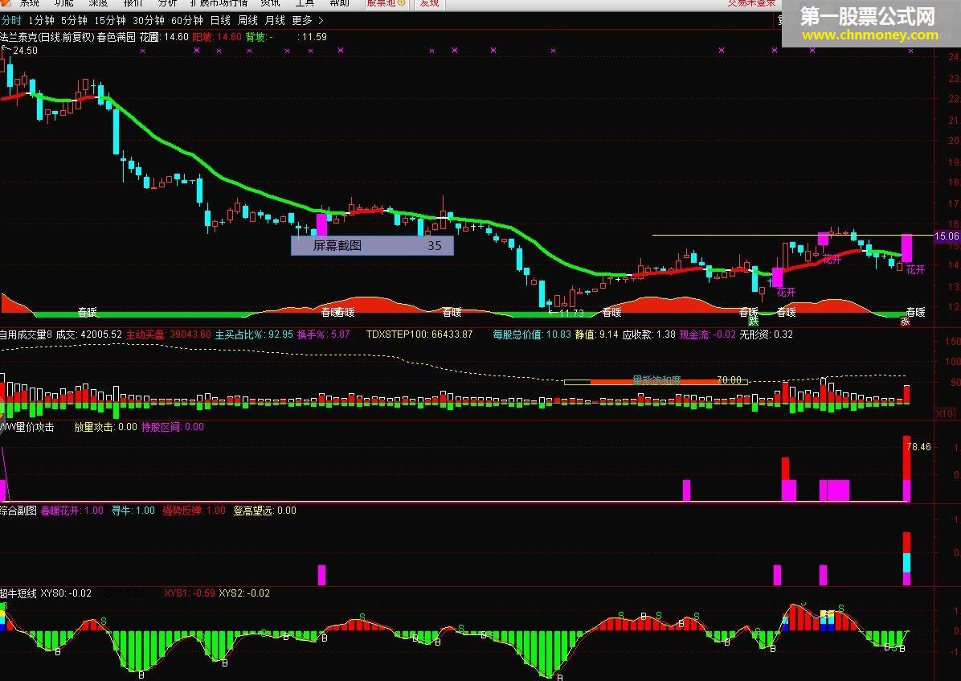Viewport: 961px width, 681px height.
Task: Click the TDXSTEP100: 66433.87 value
Action: pos(419,334)
